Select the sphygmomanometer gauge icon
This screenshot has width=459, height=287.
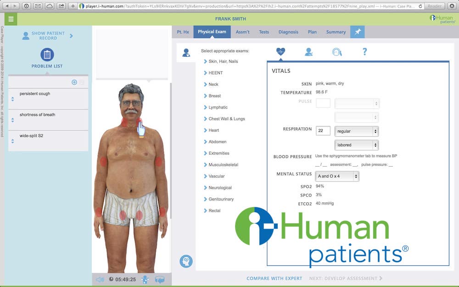337,52
